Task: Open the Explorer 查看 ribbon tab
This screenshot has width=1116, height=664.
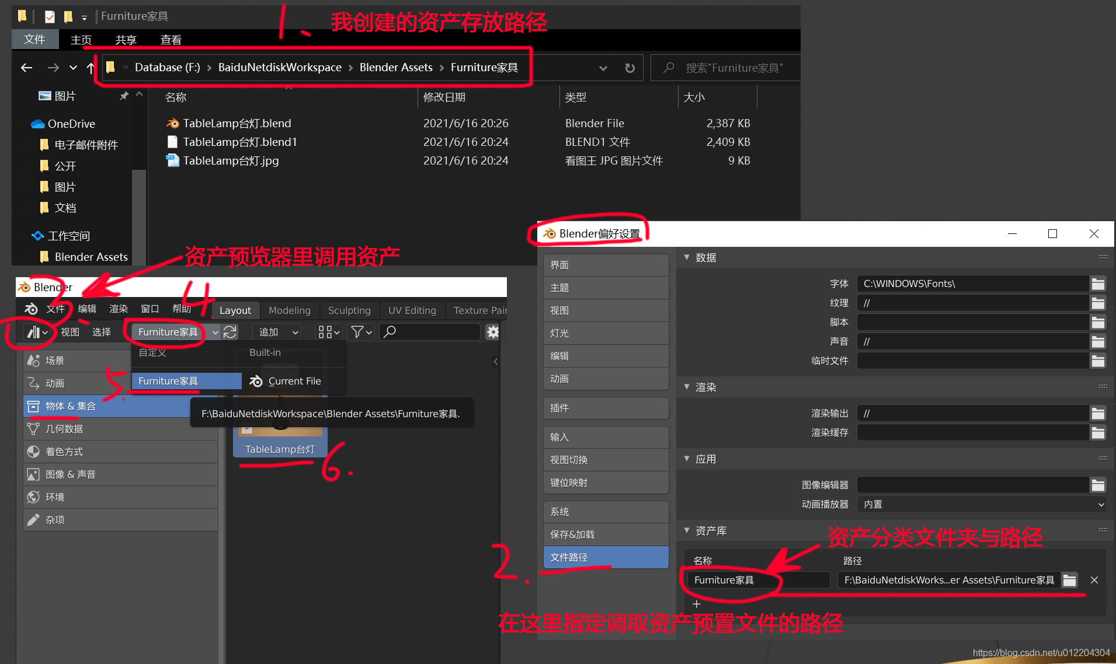Action: point(171,40)
